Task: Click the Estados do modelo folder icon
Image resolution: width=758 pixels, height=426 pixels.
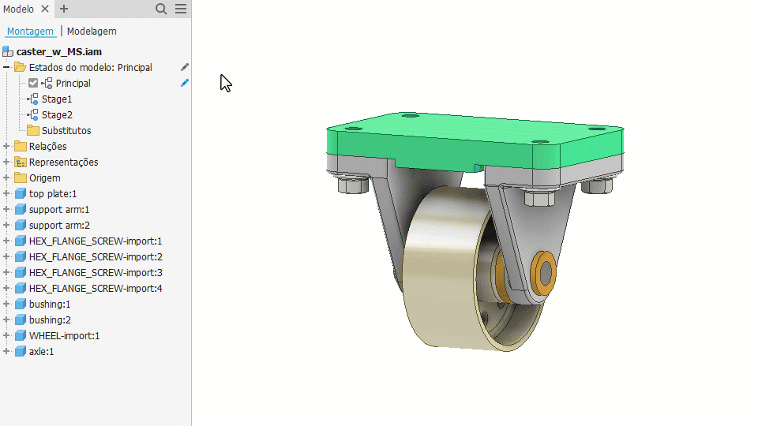Action: (x=21, y=66)
